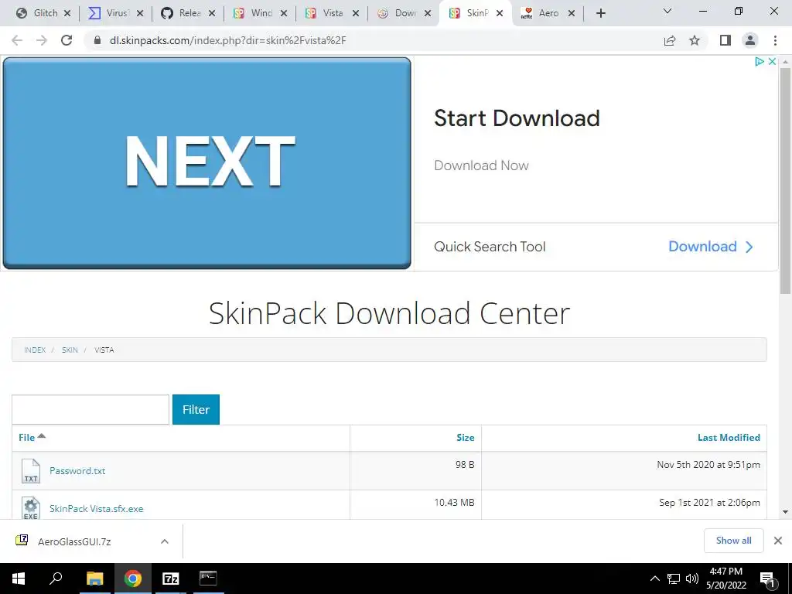Open network status tray icon
792x594 pixels.
(x=674, y=579)
